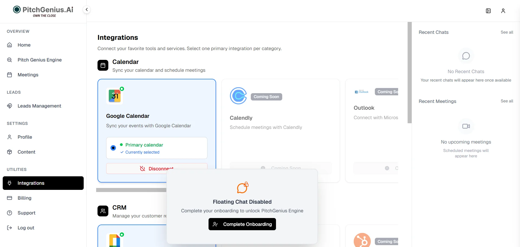The height and width of the screenshot is (247, 520).
Task: Click the 'Floating Chat Disabled' heading
Action: click(x=242, y=202)
